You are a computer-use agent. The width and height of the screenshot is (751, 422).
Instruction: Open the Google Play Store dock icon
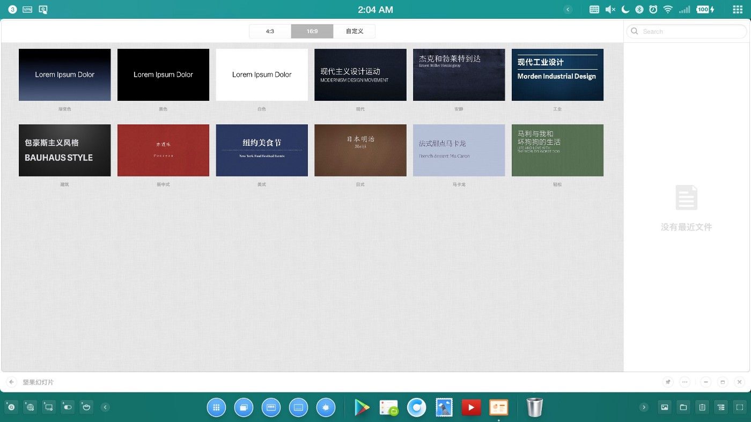(362, 408)
